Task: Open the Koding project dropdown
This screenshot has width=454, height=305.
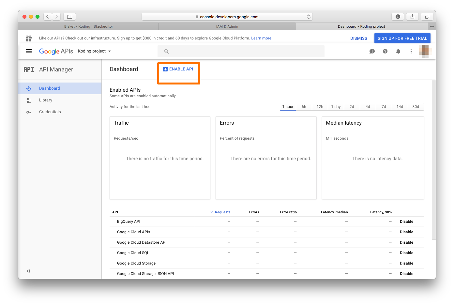Action: (94, 51)
